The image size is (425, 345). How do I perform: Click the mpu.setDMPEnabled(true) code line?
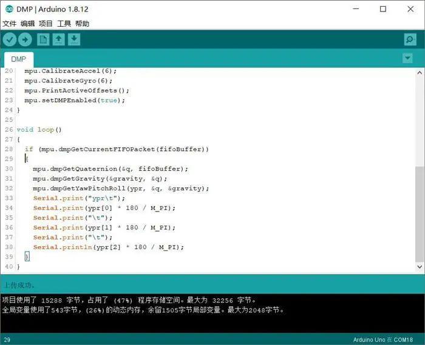click(x=75, y=100)
